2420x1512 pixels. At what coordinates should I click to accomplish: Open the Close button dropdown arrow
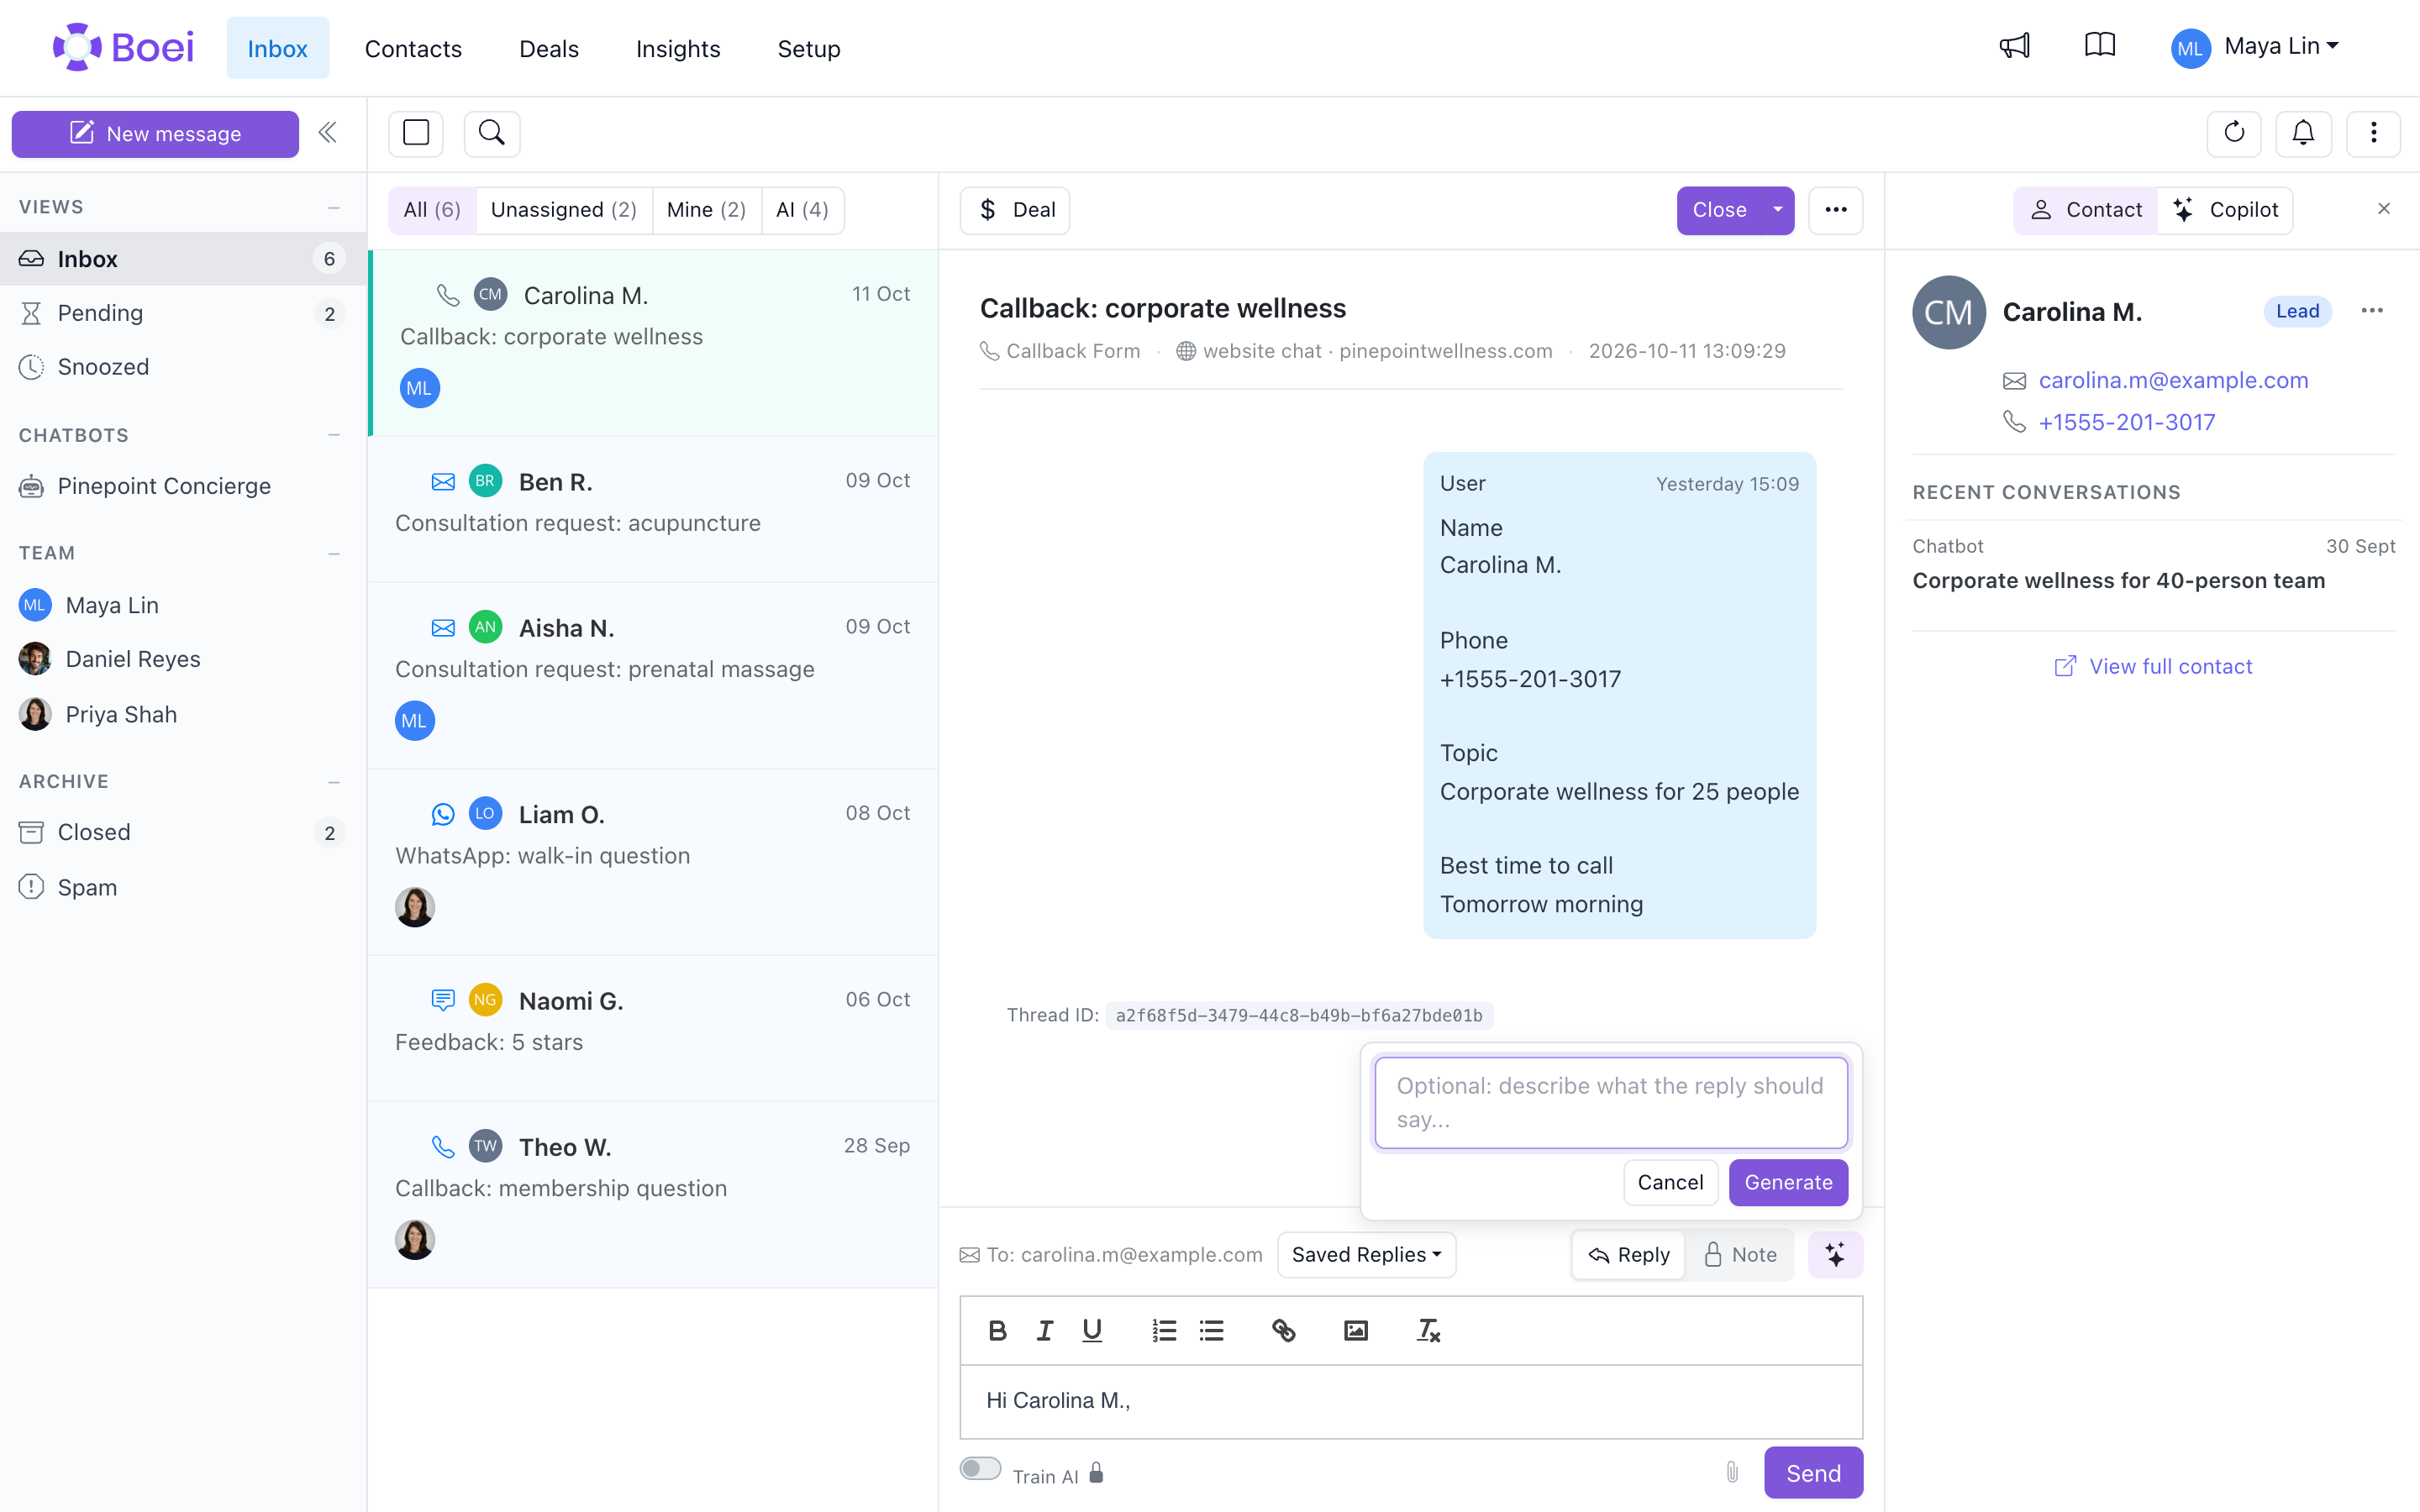[x=1777, y=210]
